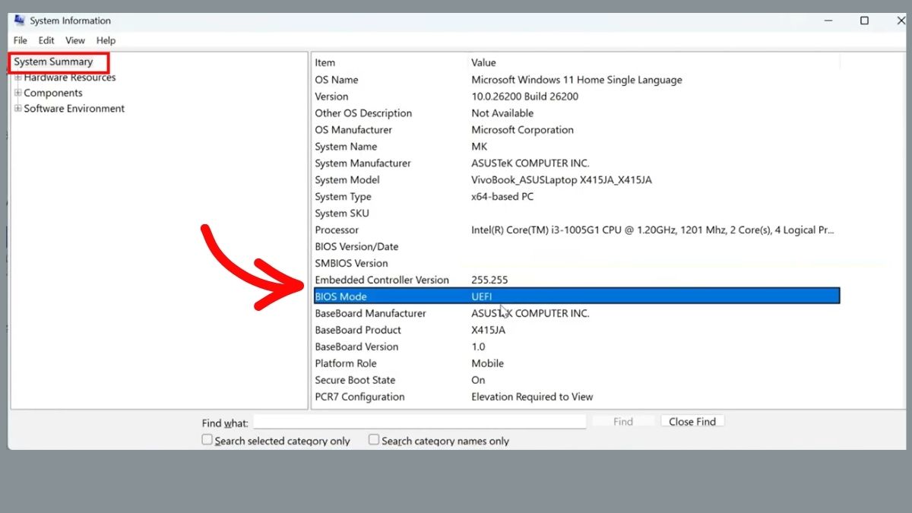
Task: Select the Platform Role row
Action: 577,364
